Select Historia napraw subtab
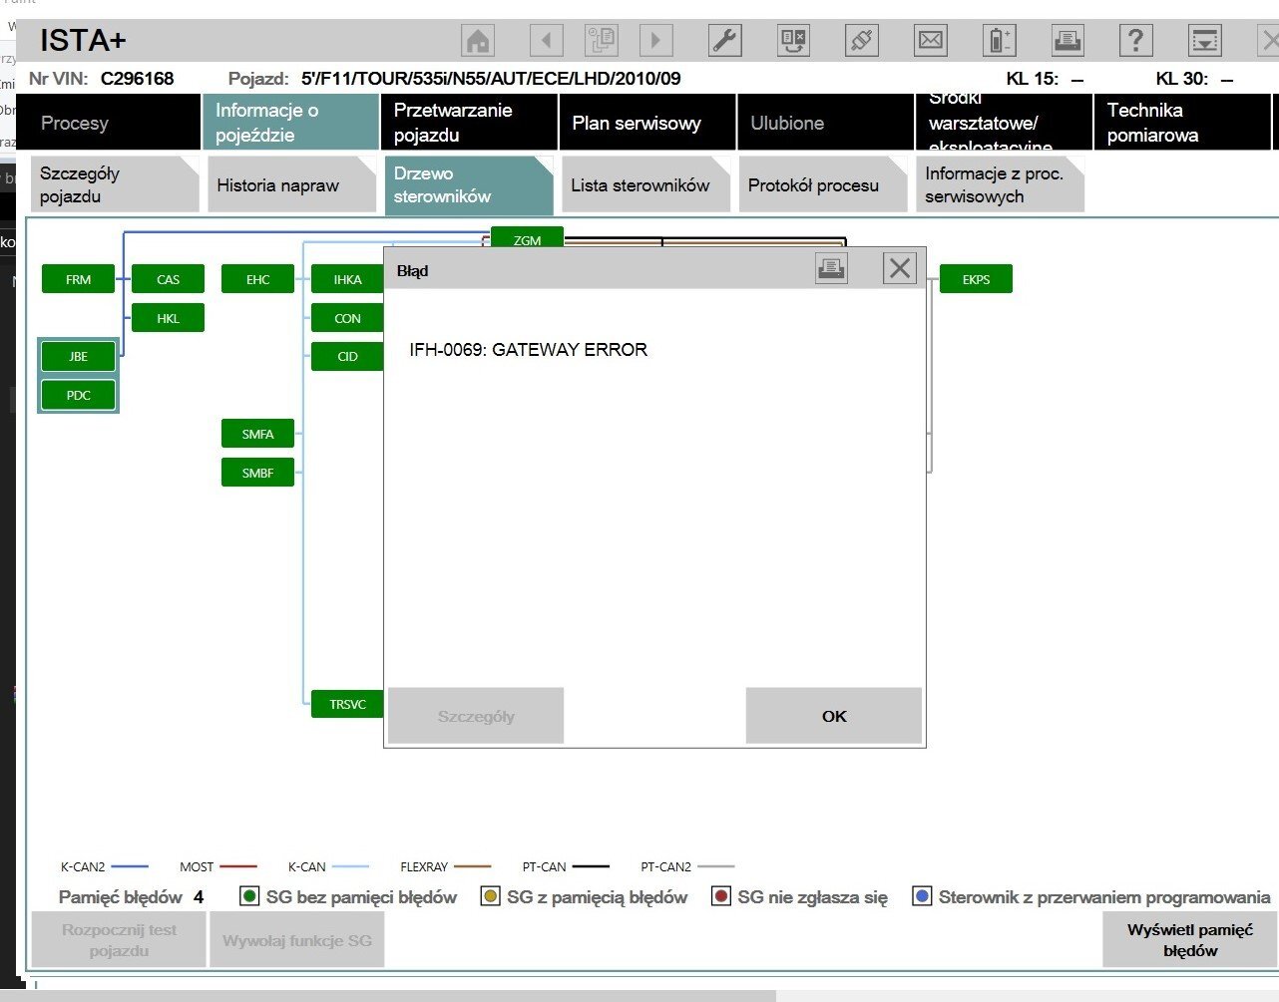This screenshot has height=1002, width=1279. point(291,184)
